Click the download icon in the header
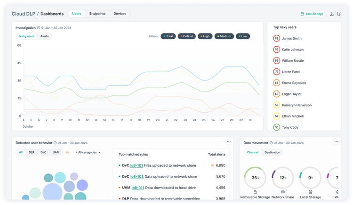This screenshot has height=205, width=353. (331, 14)
